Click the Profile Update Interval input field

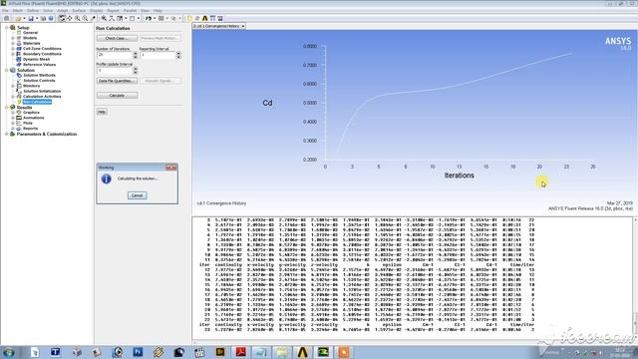[115, 71]
